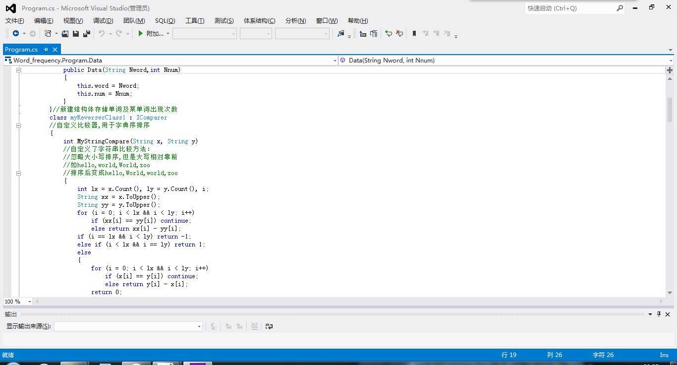The image size is (677, 365).
Task: Go to previous message in Output panel
Action: tap(228, 326)
